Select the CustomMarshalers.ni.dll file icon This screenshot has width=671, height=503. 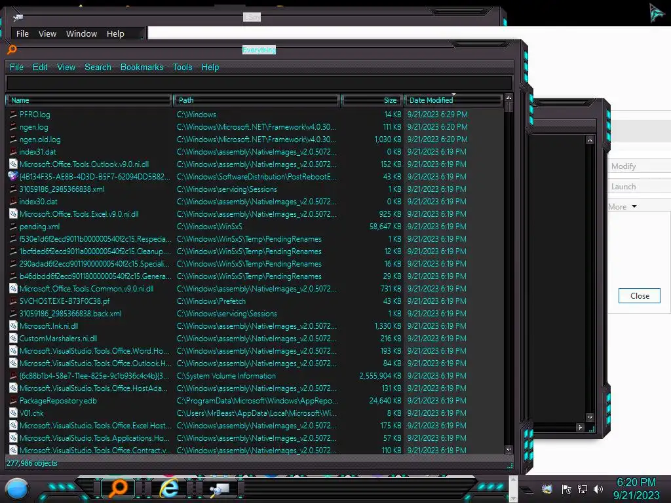[13, 339]
